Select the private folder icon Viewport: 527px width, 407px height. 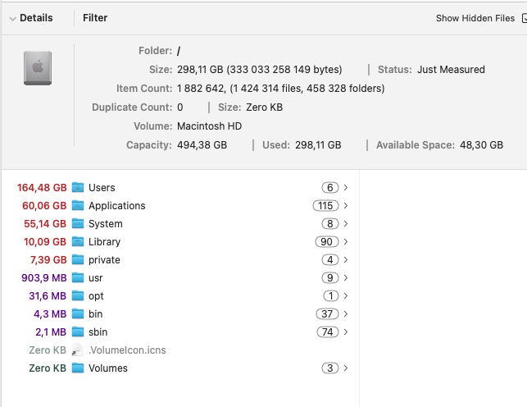click(x=78, y=260)
